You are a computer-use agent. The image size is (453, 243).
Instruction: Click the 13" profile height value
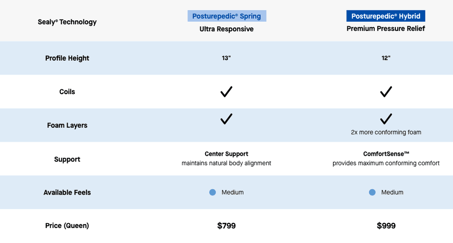tap(226, 58)
